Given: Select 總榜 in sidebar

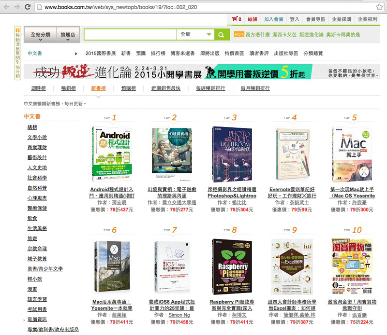Looking at the screenshot, I should coord(32,127).
